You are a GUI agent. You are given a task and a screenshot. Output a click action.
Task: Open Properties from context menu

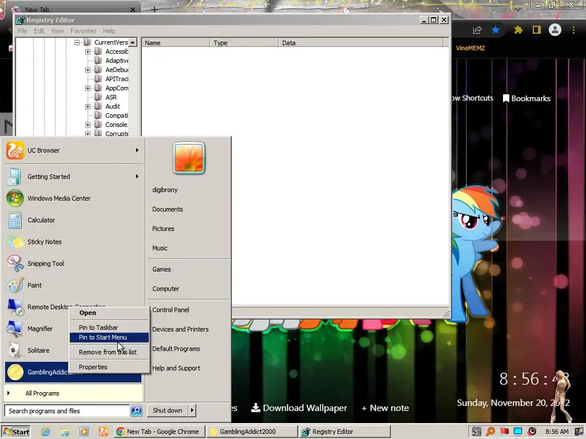point(109,367)
